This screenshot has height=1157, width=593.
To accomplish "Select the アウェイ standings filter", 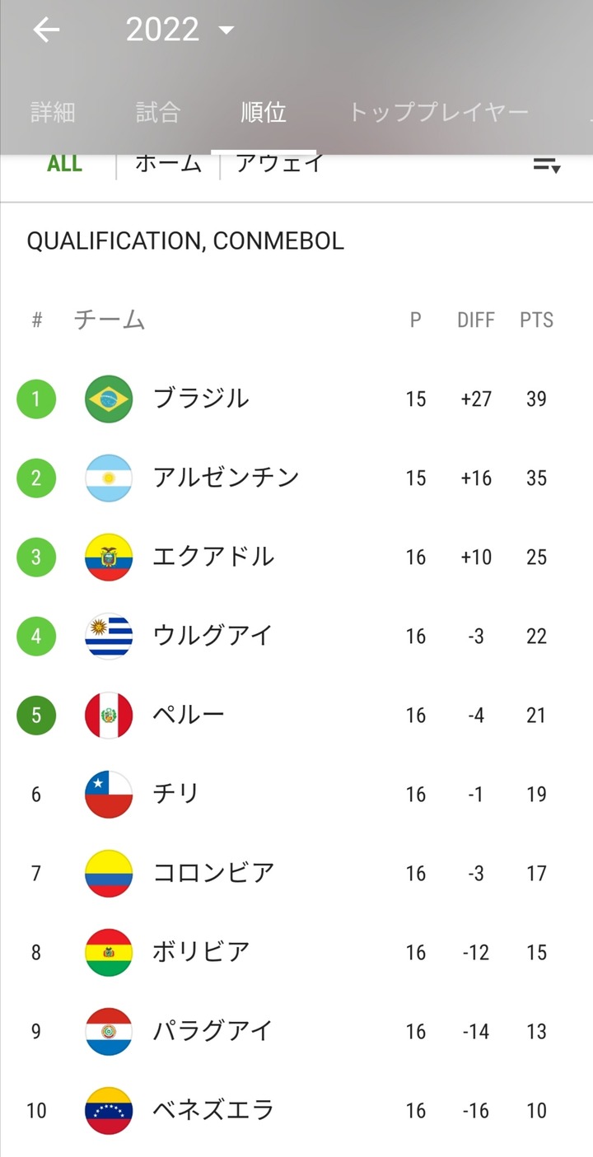I will [280, 163].
